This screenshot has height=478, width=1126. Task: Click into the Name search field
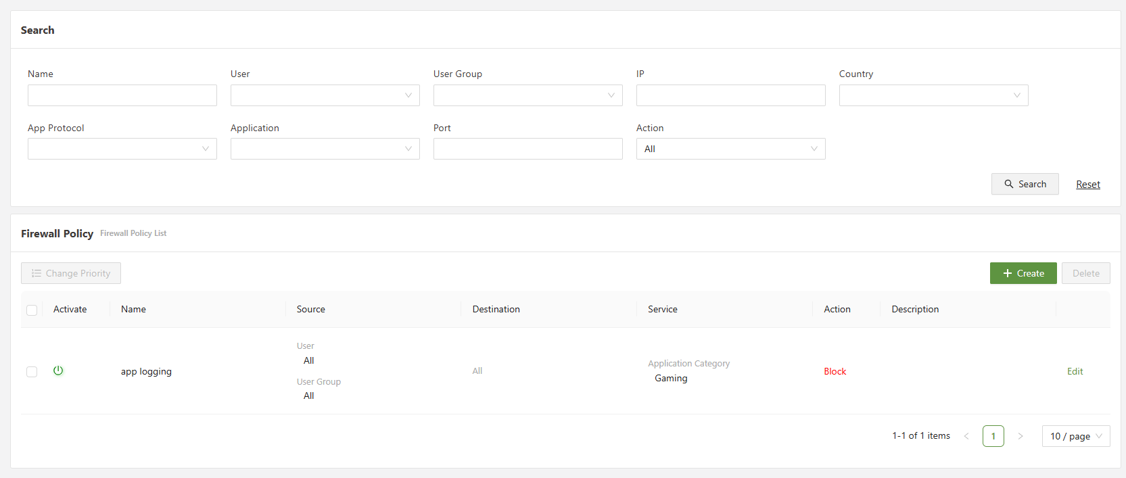(x=122, y=95)
